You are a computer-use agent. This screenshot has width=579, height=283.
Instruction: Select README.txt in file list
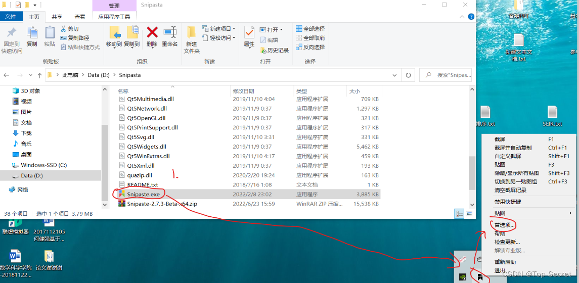pyautogui.click(x=143, y=184)
